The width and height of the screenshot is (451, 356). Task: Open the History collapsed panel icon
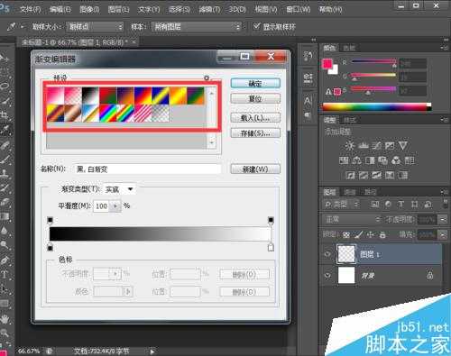308,56
